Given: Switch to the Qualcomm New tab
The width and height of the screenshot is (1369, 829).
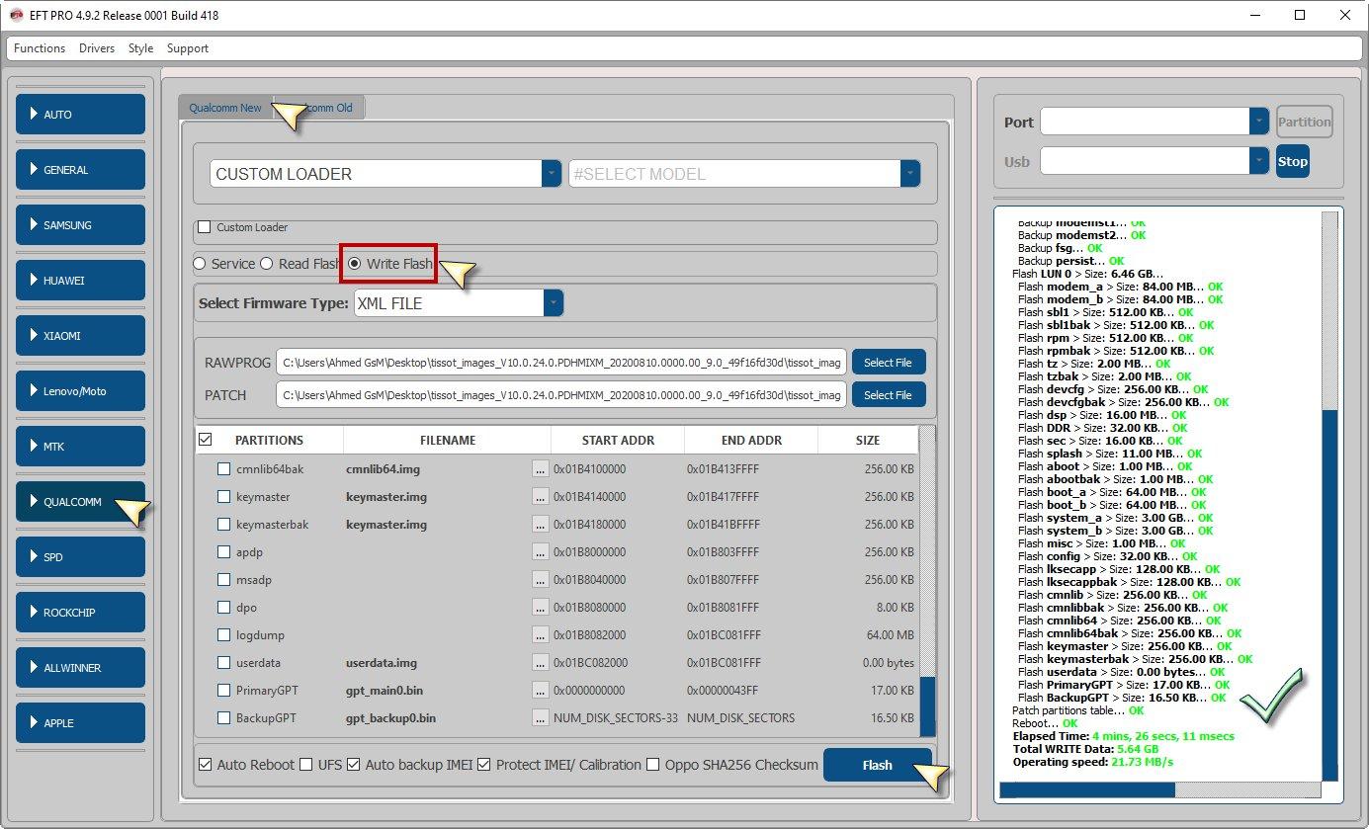Looking at the screenshot, I should [x=225, y=108].
